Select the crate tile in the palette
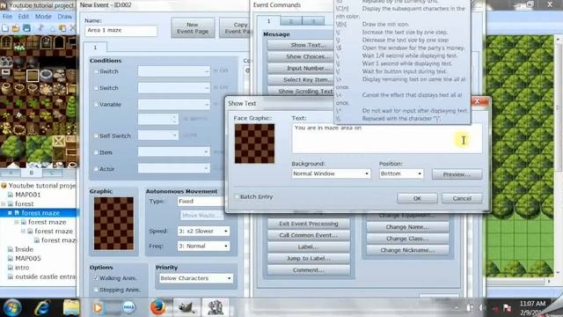The height and width of the screenshot is (317, 563). pos(59,141)
